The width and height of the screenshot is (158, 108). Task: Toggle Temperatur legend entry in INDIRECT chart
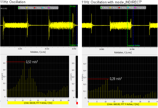(140, 8)
